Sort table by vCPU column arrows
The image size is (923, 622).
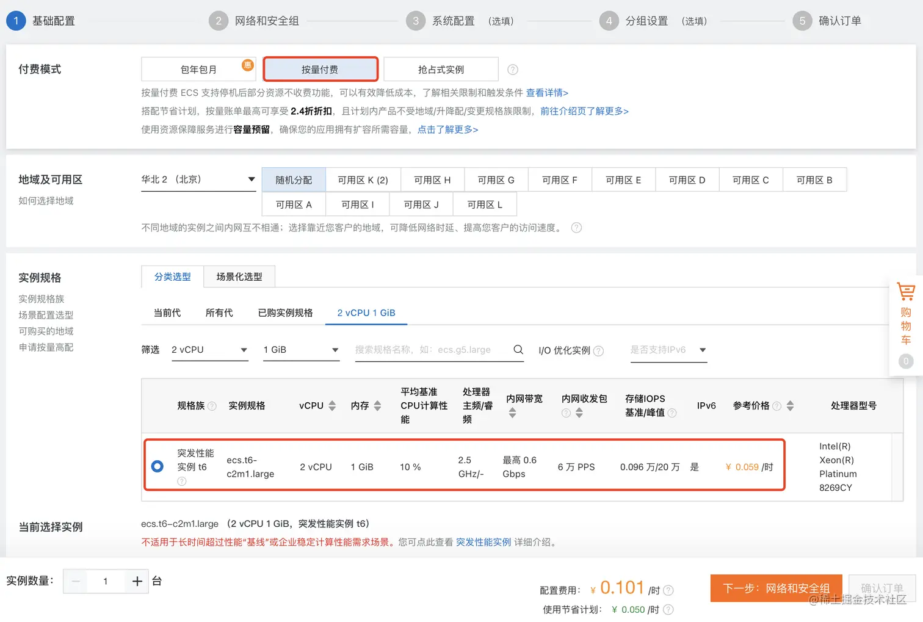[x=332, y=406]
